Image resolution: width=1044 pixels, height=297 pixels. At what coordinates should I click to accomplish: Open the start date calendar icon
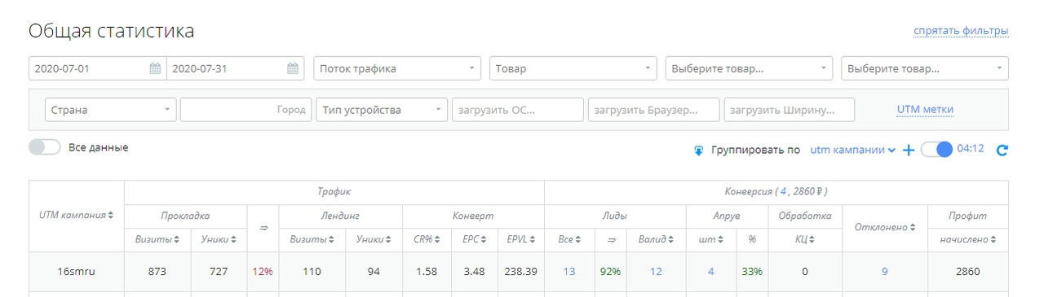[x=155, y=68]
